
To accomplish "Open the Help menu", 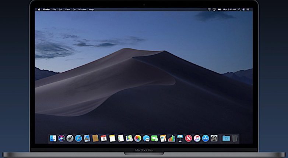I will (91, 9).
